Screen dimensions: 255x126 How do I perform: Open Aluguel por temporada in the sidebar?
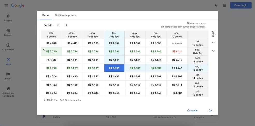pyautogui.click(x=9, y=92)
